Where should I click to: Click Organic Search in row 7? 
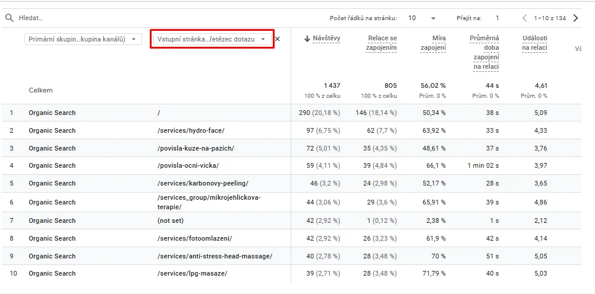point(52,220)
